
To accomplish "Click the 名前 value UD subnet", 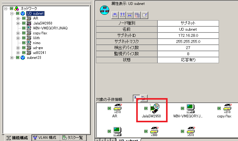I will (188, 29).
